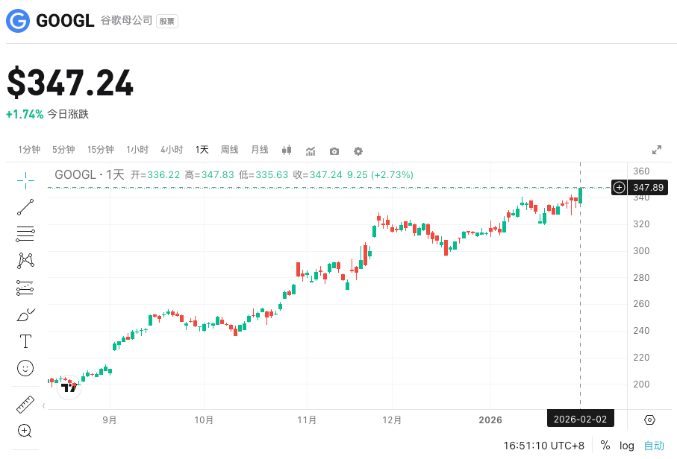Open the emoji icons tool

(25, 368)
